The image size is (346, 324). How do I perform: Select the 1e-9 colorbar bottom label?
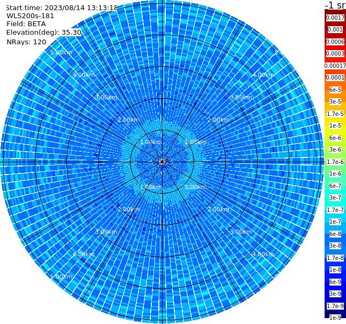point(335,318)
